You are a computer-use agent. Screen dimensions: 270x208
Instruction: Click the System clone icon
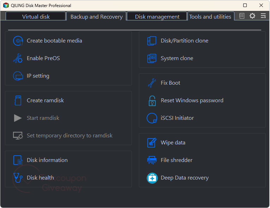tap(152, 58)
